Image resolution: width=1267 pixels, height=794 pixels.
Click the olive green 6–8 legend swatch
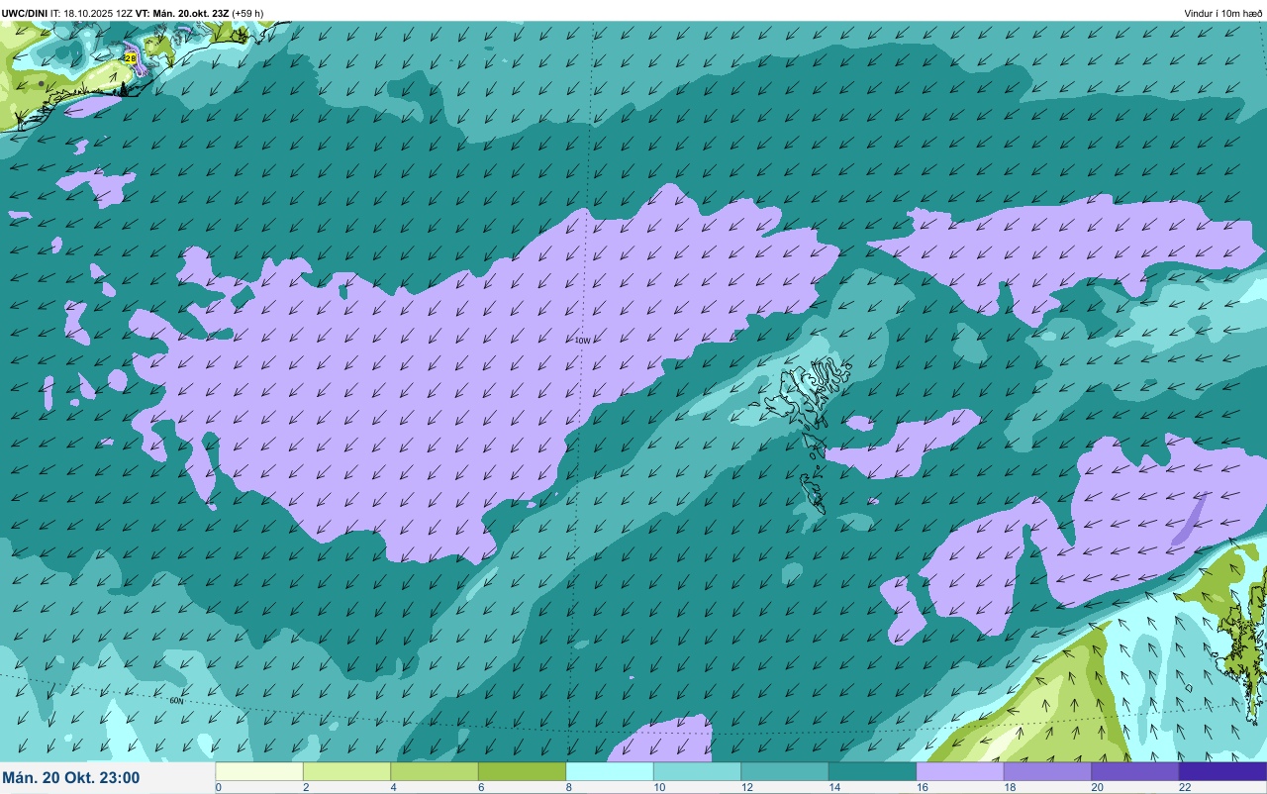click(522, 771)
